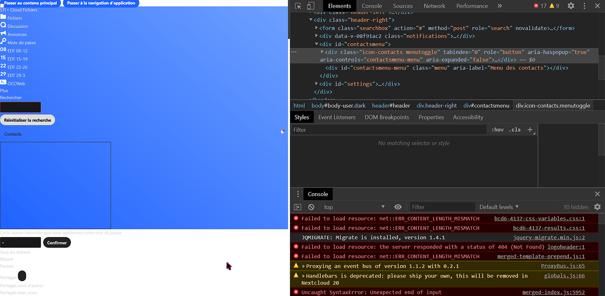
Task: Switch to the Elements tab
Action: tap(340, 6)
